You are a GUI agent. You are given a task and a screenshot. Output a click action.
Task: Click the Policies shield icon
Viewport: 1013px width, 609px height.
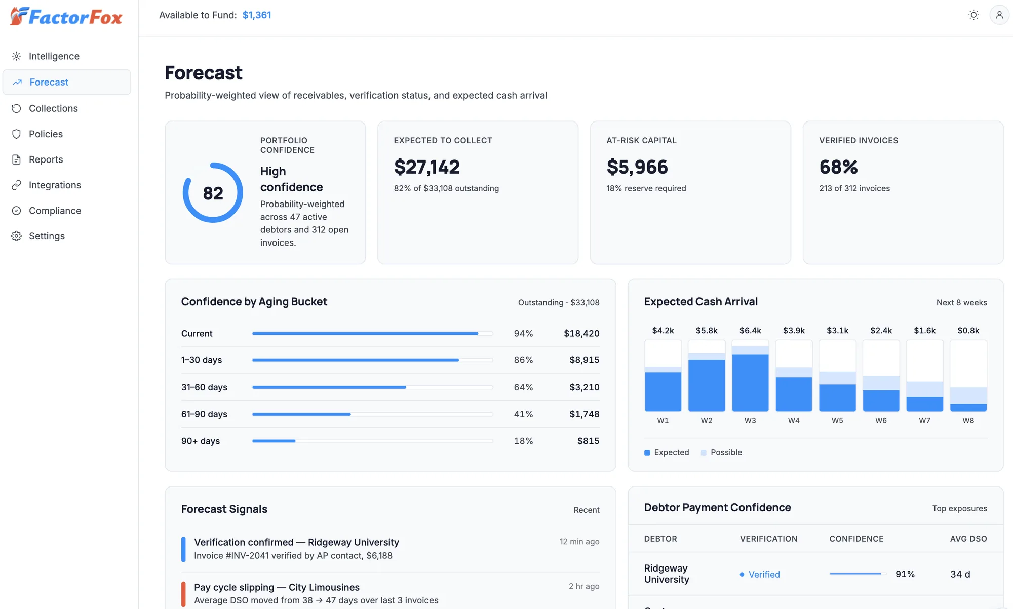[x=17, y=134]
